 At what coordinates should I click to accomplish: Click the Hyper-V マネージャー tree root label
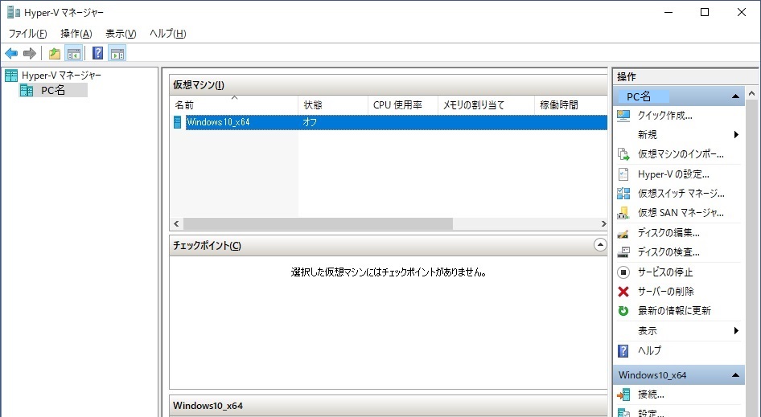(62, 76)
